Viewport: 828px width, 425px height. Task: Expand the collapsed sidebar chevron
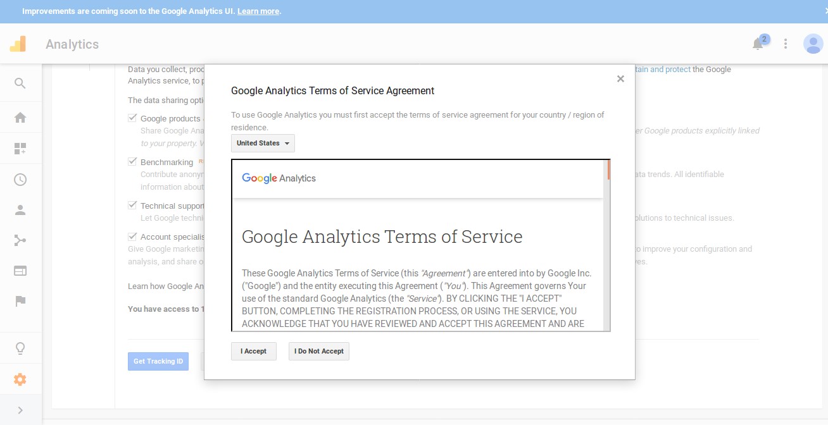tap(20, 410)
